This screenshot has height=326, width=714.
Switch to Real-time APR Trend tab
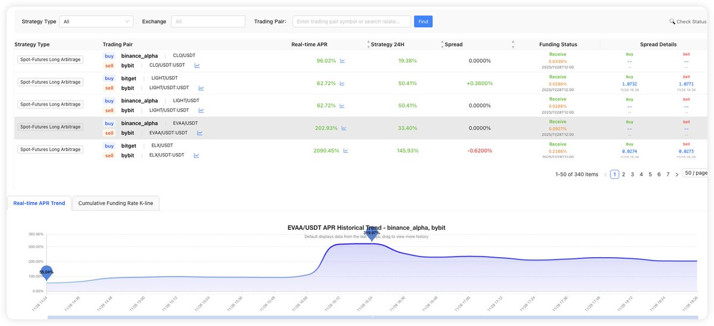(x=39, y=203)
